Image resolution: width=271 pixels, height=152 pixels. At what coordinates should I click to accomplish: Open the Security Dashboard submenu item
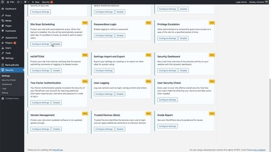pos(7,84)
